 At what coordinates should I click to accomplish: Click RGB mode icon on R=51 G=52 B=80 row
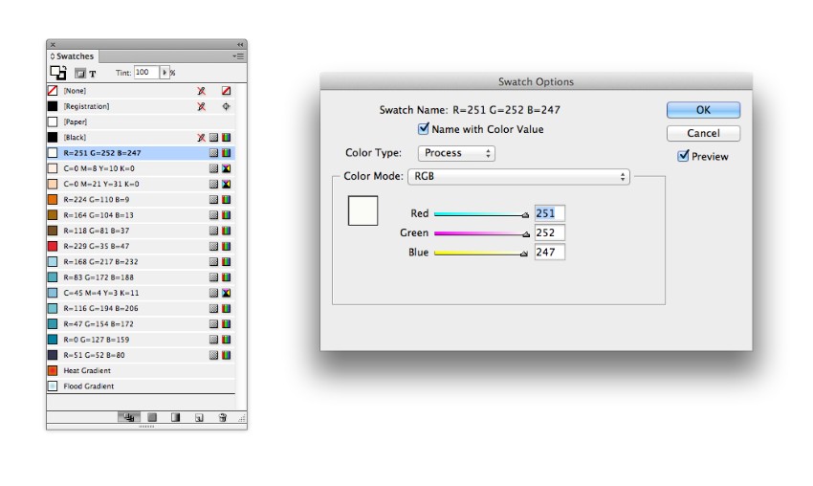(226, 355)
